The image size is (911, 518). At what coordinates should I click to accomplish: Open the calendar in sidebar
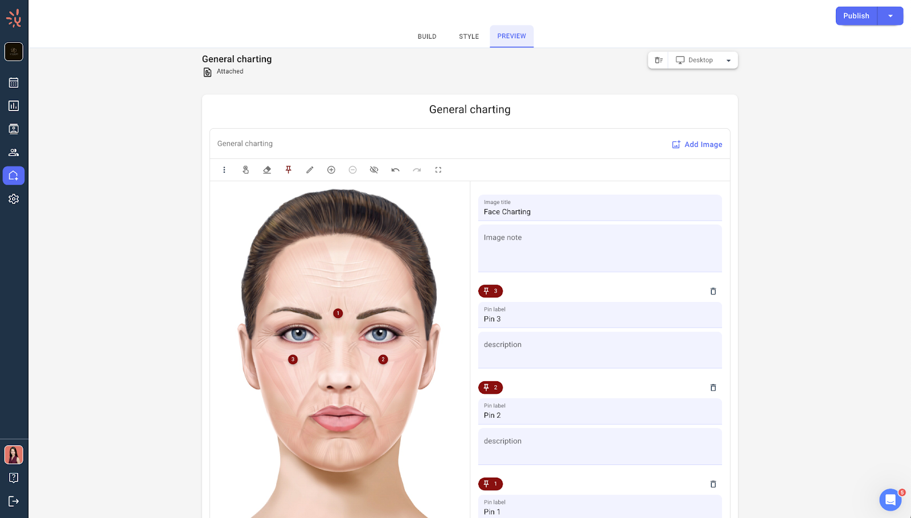[x=14, y=83]
